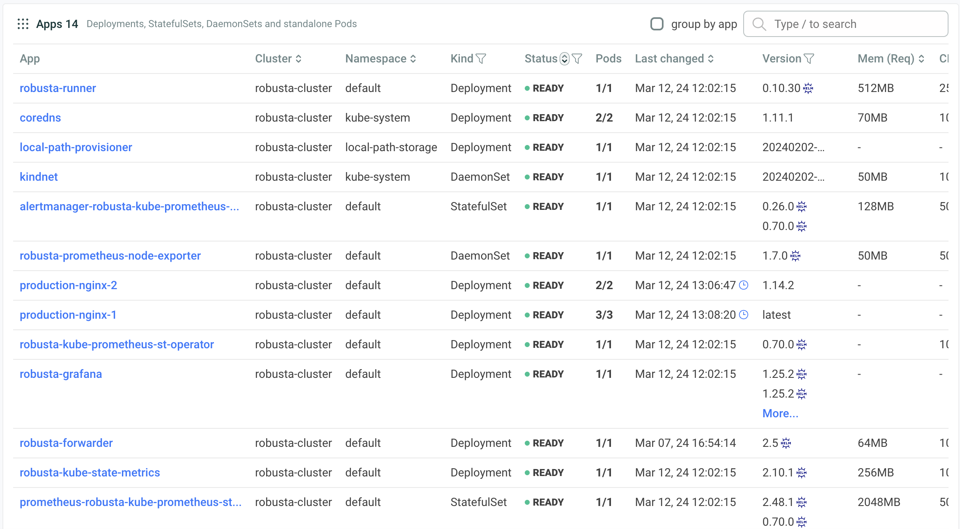Open the production-nginx-2 app link
The height and width of the screenshot is (529, 960).
tap(69, 285)
